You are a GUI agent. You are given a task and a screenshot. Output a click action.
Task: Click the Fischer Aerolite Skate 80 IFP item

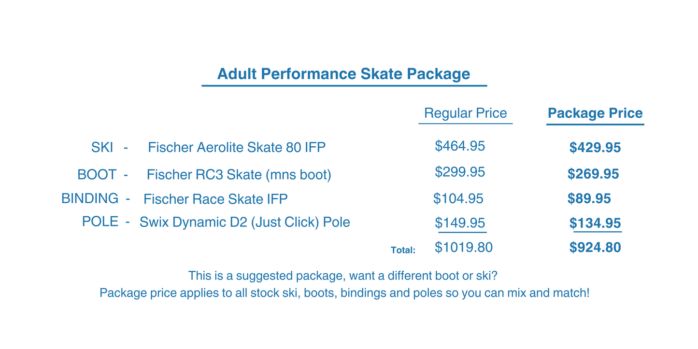coord(236,147)
